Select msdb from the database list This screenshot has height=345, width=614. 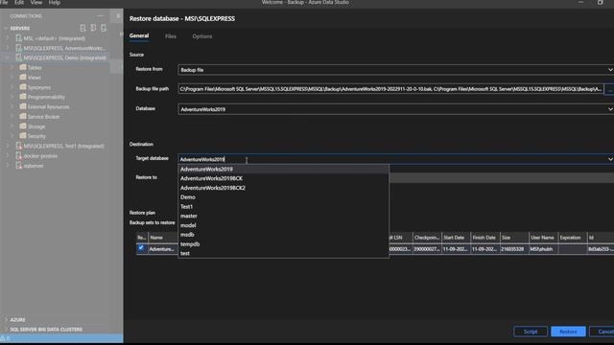tap(284, 235)
